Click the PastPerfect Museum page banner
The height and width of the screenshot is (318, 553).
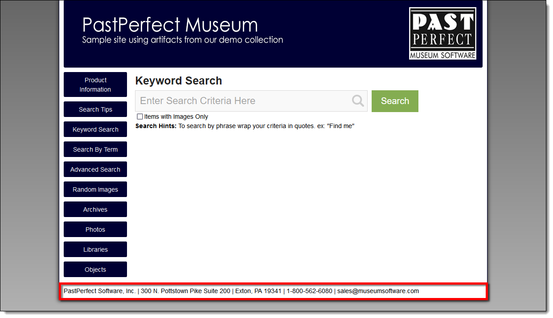coord(169,25)
